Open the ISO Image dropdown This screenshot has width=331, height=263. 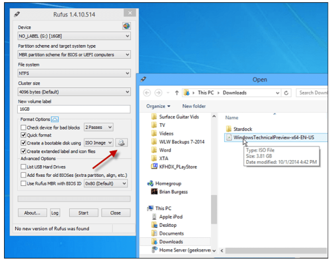[x=99, y=143]
